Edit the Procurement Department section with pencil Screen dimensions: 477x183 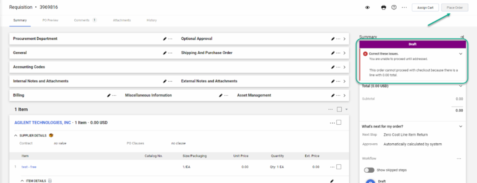(x=165, y=39)
